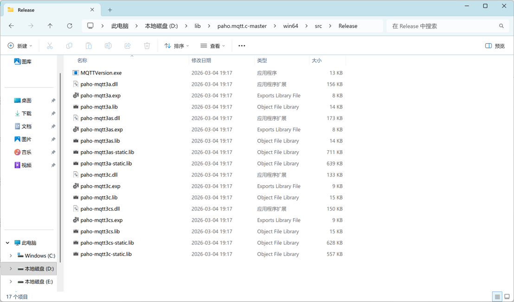This screenshot has width=514, height=302.
Task: Click the Cut scissors icon
Action: click(x=50, y=45)
